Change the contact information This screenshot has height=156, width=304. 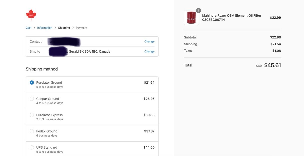tap(149, 41)
